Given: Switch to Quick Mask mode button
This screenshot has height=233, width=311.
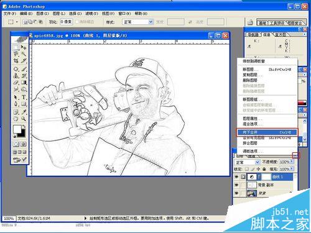Looking at the screenshot, I should (x=24, y=144).
